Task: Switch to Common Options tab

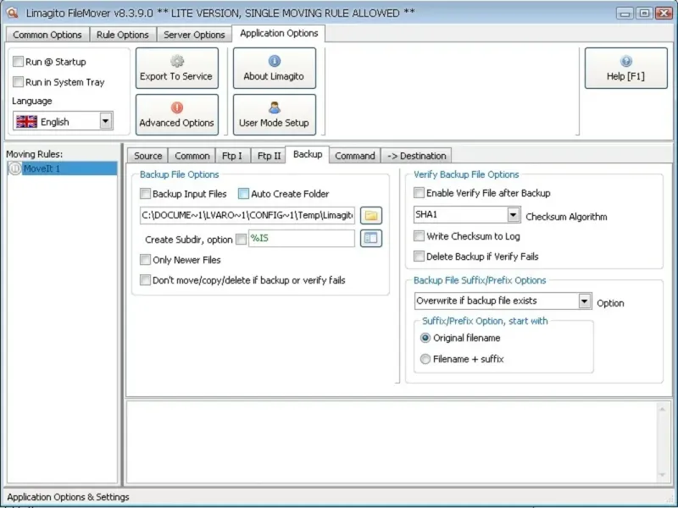Action: coord(47,35)
